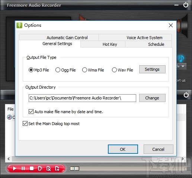The image size is (192, 178).
Task: Click the playback position slider handle
Action: (74, 168)
